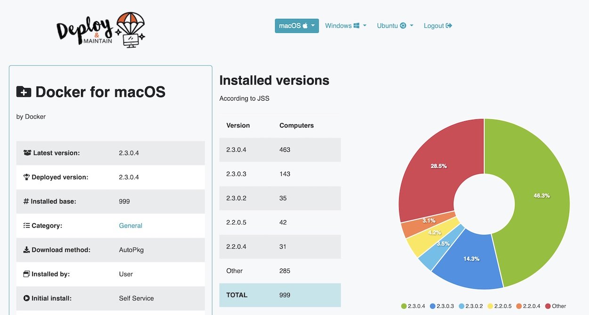Click the window icon next to Installed by

27,274
